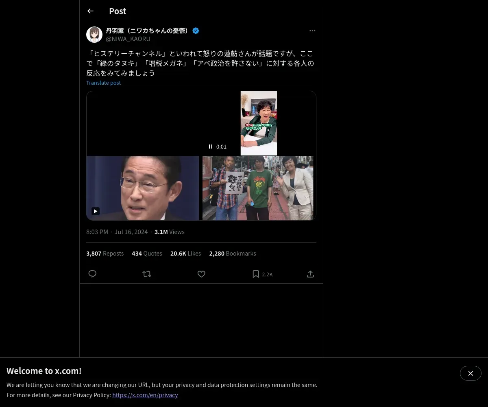Click the 2,280 Bookmarks count
488x407 pixels.
point(233,253)
